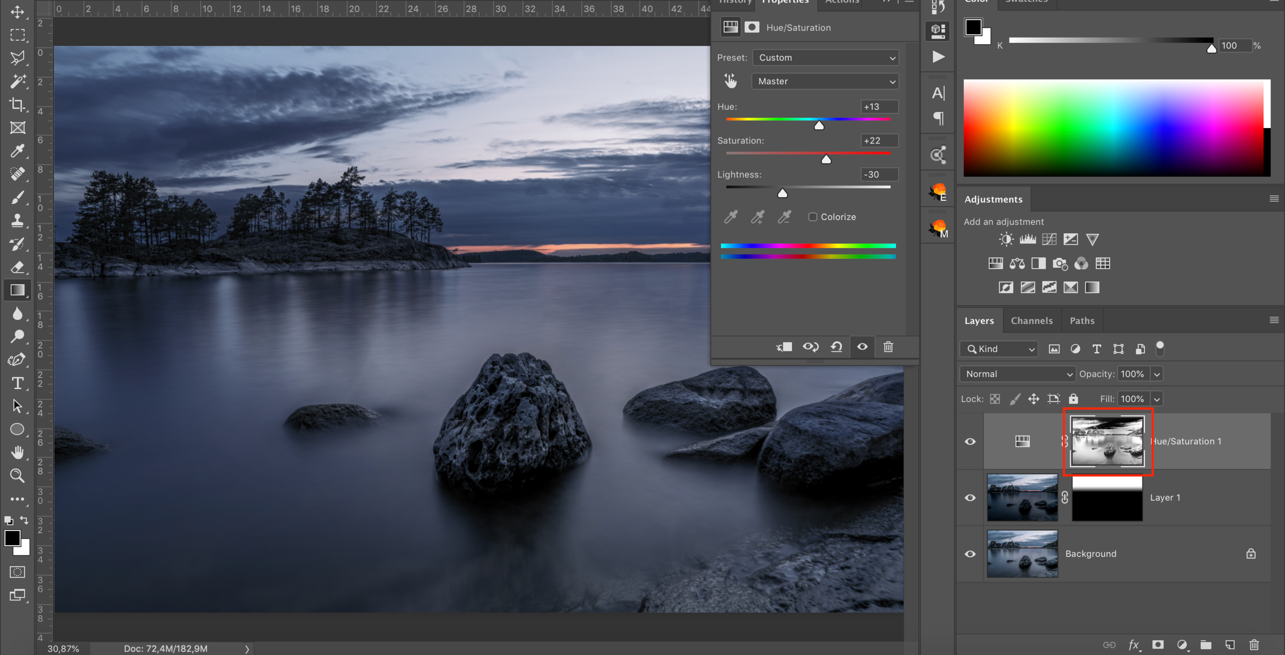Viewport: 1285px width, 655px height.
Task: Open the Master channel dropdown
Action: click(x=826, y=81)
